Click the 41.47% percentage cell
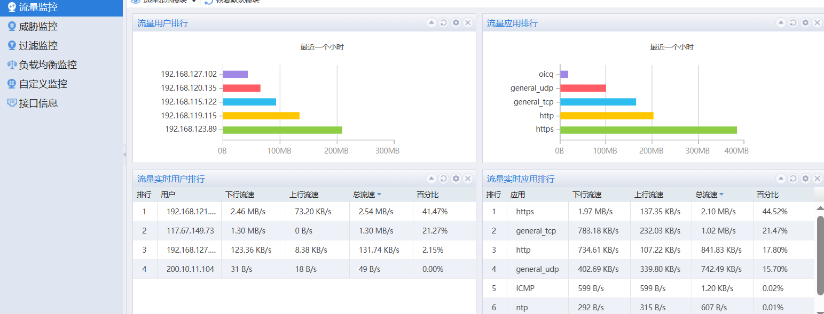824x314 pixels. coord(435,212)
